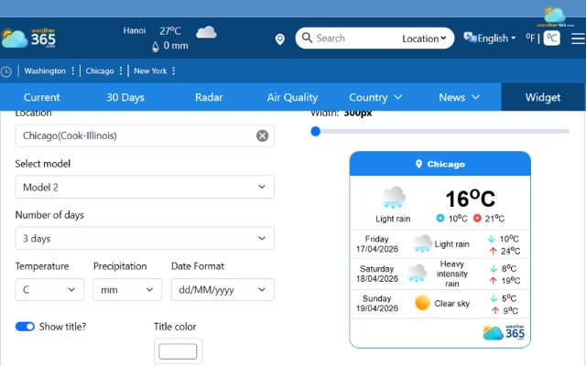This screenshot has height=366, width=586.
Task: Open the English language selector
Action: tap(491, 38)
